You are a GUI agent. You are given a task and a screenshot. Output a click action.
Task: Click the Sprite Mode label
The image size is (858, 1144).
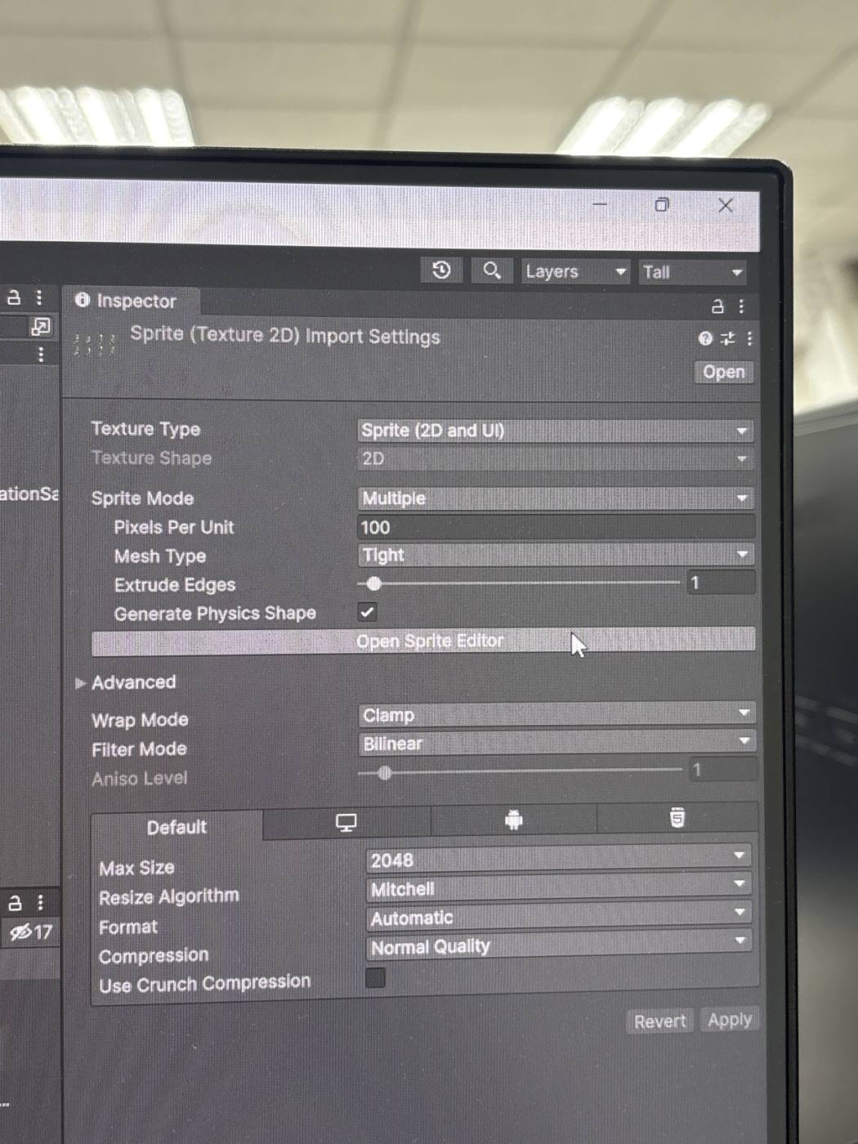[142, 498]
